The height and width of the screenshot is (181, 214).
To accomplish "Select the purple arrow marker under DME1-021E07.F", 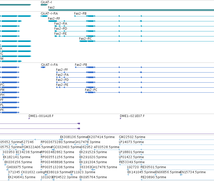I will [x=120, y=118].
